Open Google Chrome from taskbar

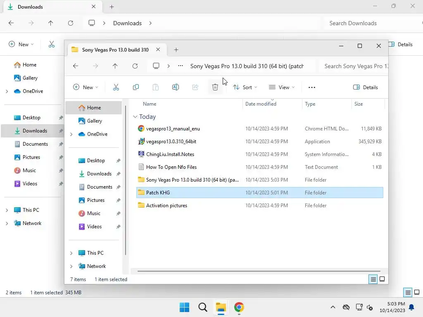(x=239, y=307)
